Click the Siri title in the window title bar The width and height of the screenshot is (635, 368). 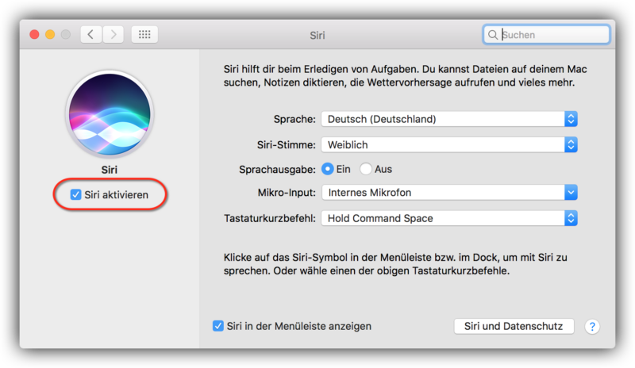[317, 35]
